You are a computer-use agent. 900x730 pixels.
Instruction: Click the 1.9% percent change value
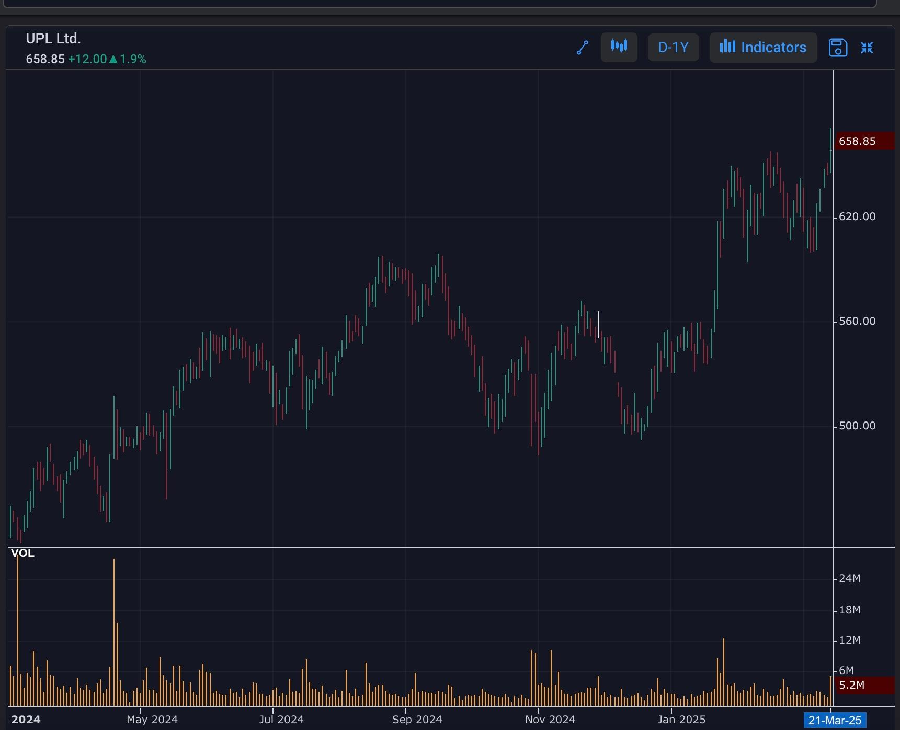[133, 59]
